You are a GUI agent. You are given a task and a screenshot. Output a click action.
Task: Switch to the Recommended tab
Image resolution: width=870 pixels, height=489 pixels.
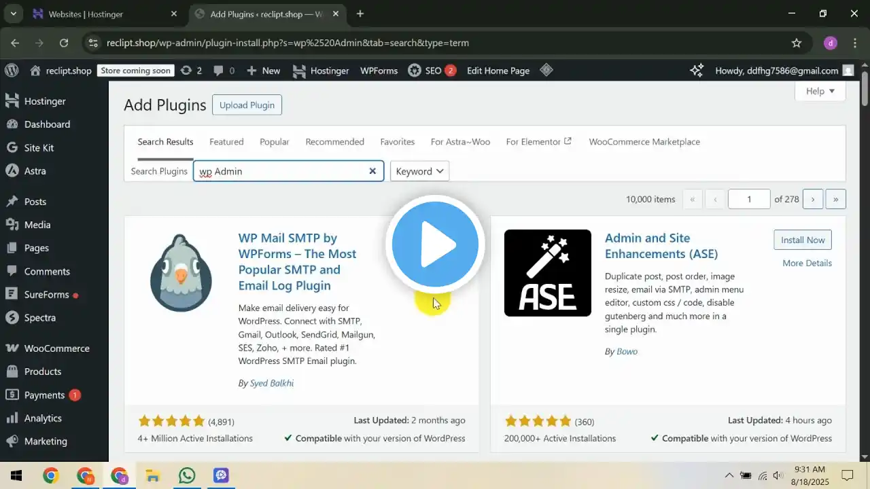(x=334, y=142)
